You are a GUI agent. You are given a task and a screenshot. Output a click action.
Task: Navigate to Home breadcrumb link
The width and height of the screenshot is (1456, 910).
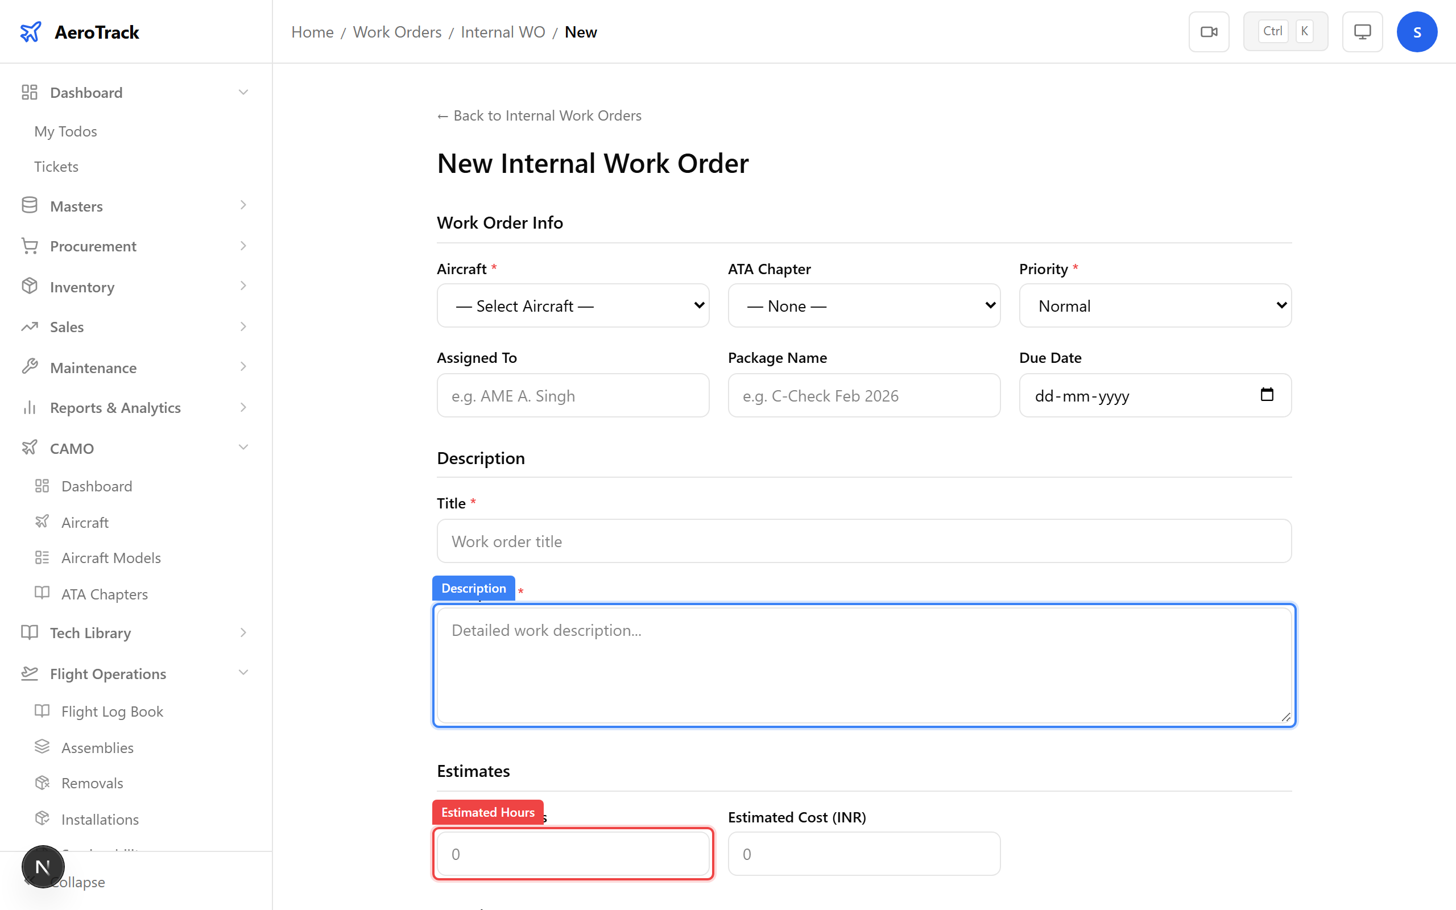coord(312,32)
